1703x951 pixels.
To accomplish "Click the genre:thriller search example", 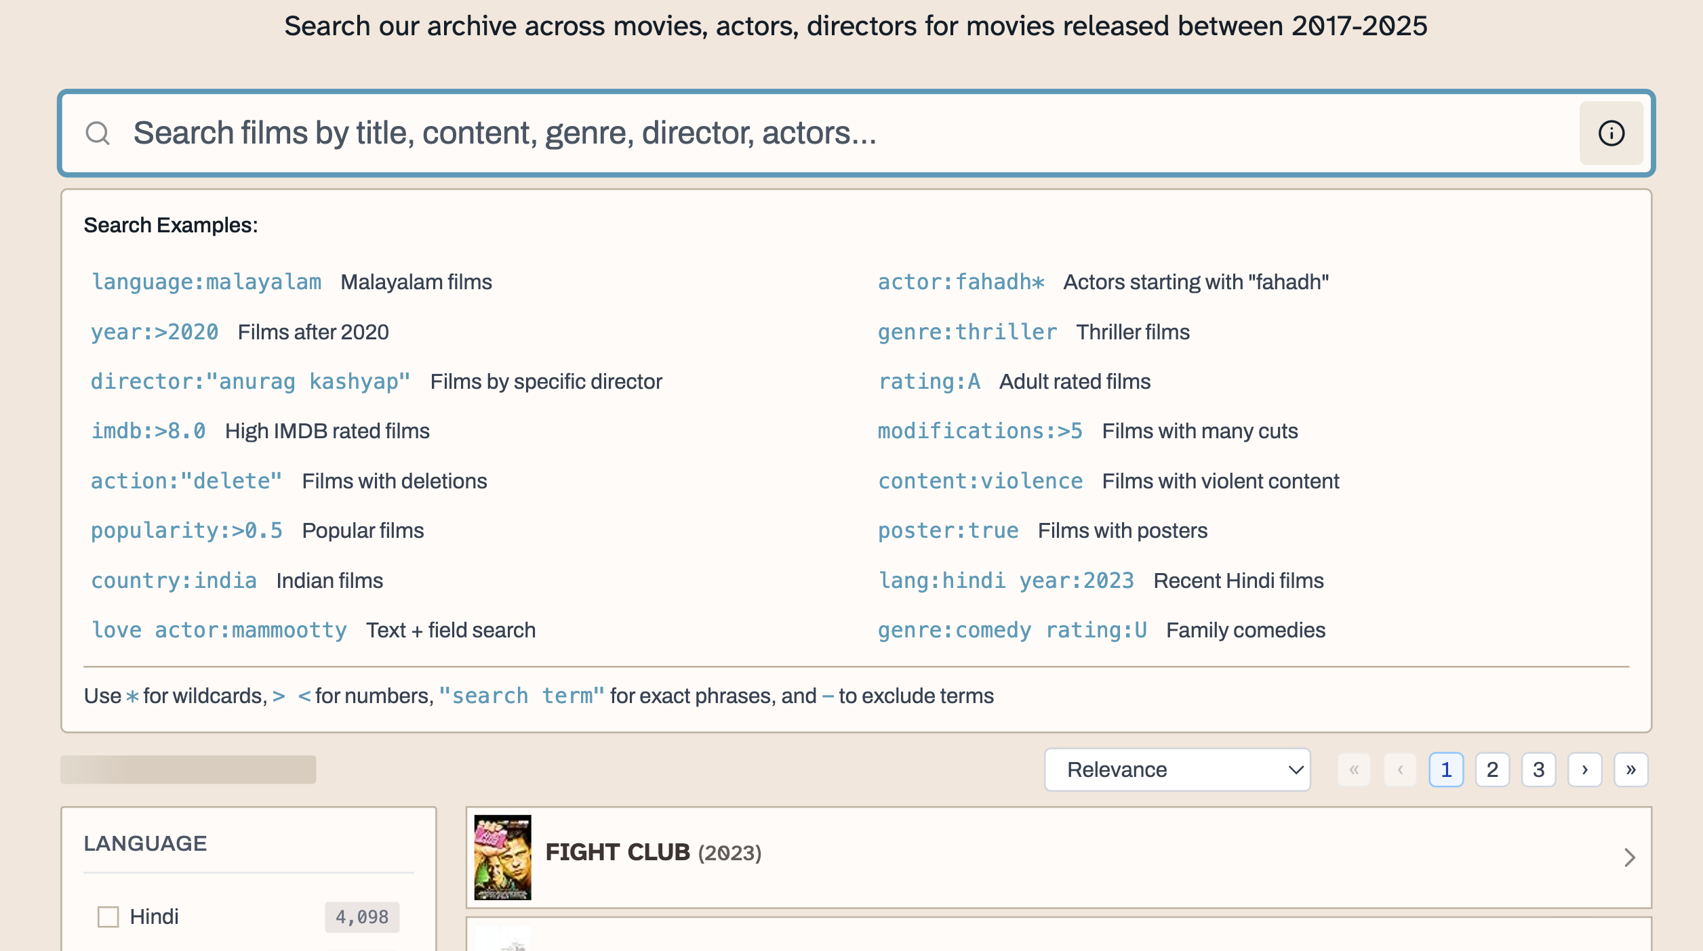I will [967, 332].
